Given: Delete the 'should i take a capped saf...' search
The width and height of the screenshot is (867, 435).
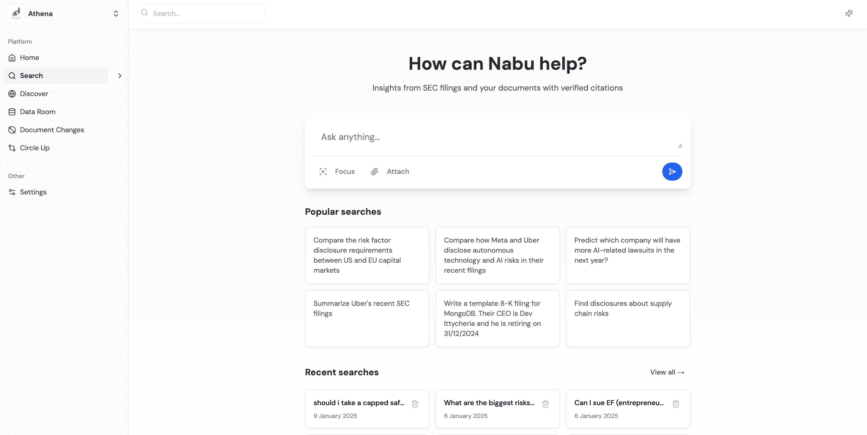Looking at the screenshot, I should pyautogui.click(x=415, y=404).
